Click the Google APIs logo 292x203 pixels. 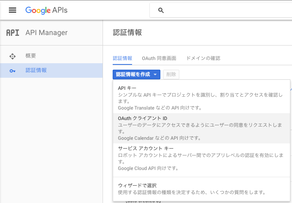(46, 10)
